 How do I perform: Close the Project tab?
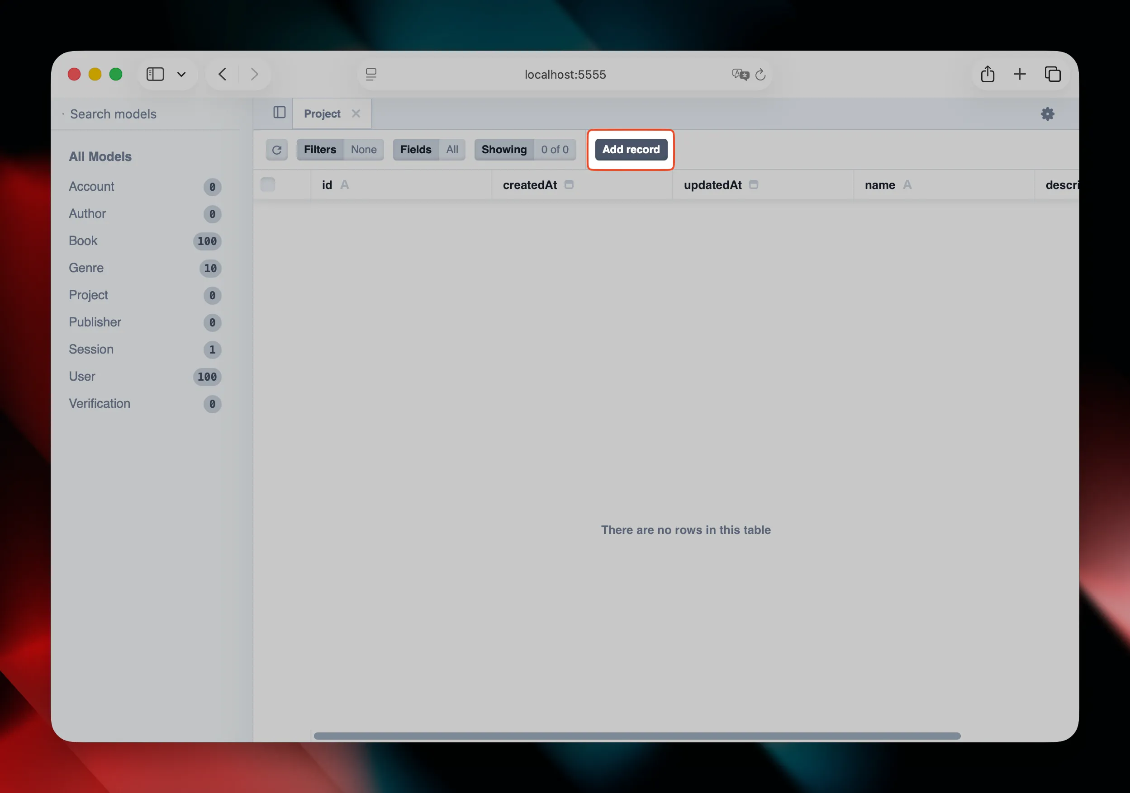pyautogui.click(x=356, y=113)
